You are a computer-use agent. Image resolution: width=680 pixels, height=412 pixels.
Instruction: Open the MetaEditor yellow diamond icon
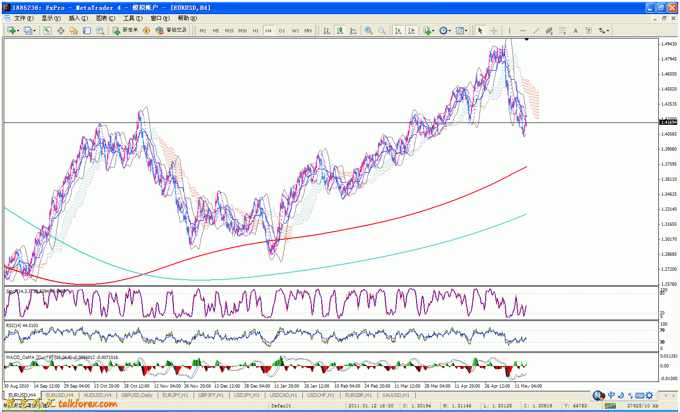tap(147, 31)
